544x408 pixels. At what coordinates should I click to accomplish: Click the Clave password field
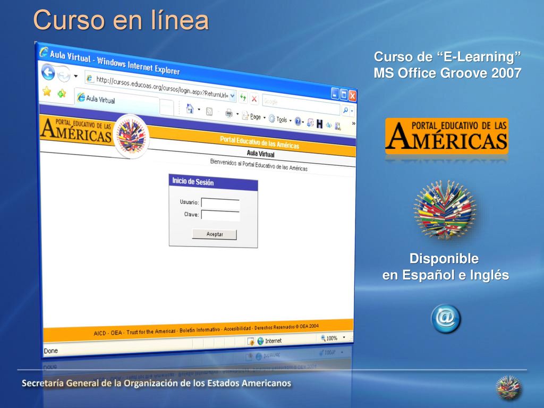pos(220,216)
